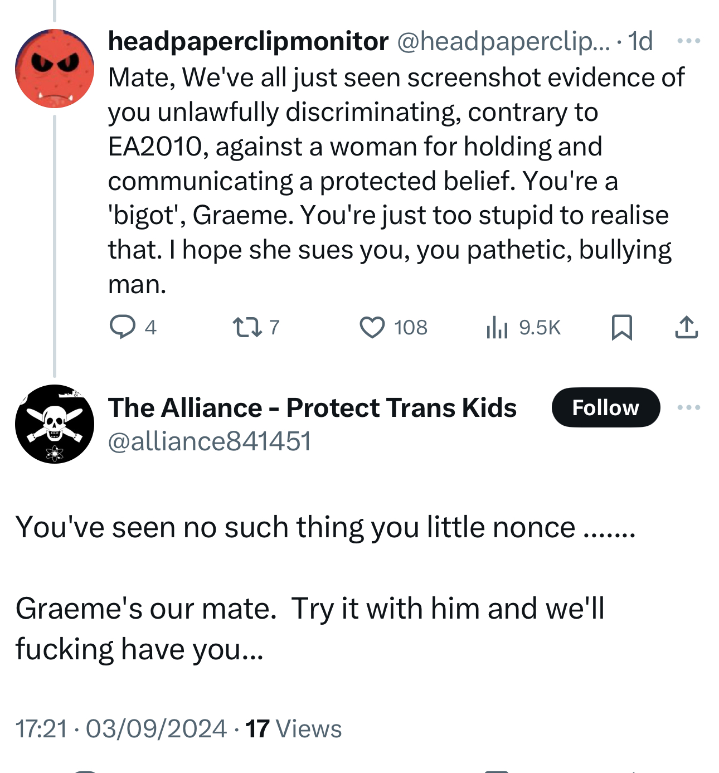Follow The Alliance - Protect Trans Kids
Image resolution: width=719 pixels, height=773 pixels.
[605, 407]
